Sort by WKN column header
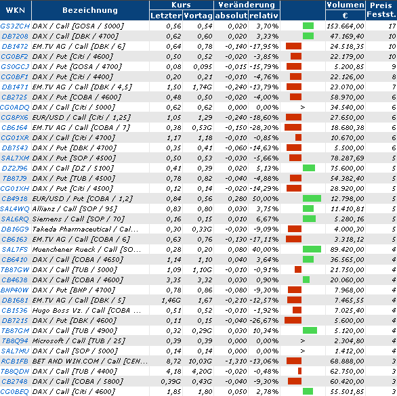 coord(16,10)
